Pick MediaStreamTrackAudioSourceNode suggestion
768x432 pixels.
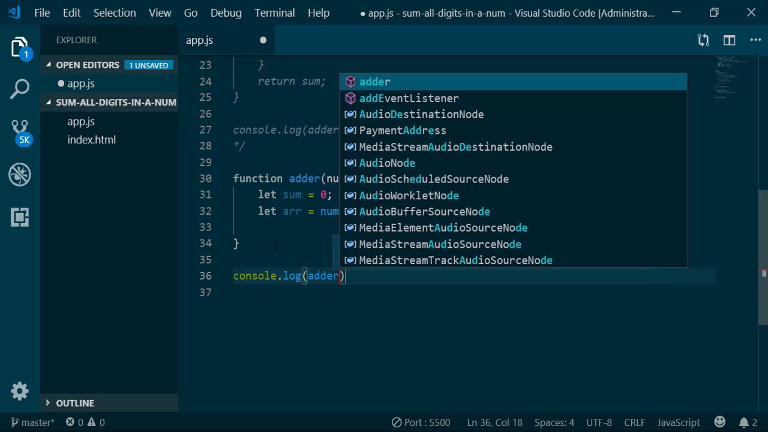(514, 260)
